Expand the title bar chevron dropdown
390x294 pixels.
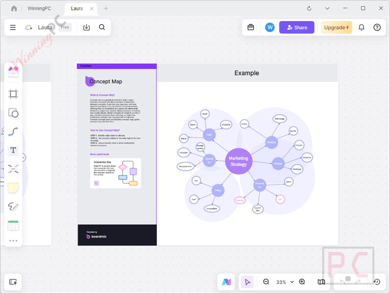[x=327, y=8]
